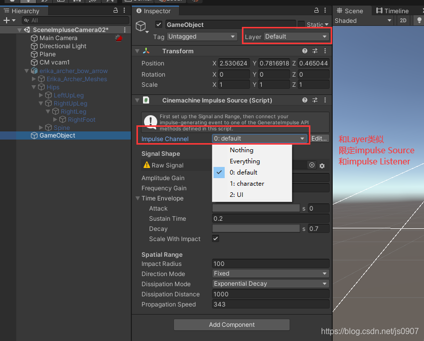Click the Decay curve bar
This screenshot has height=341, width=424.
(256, 228)
